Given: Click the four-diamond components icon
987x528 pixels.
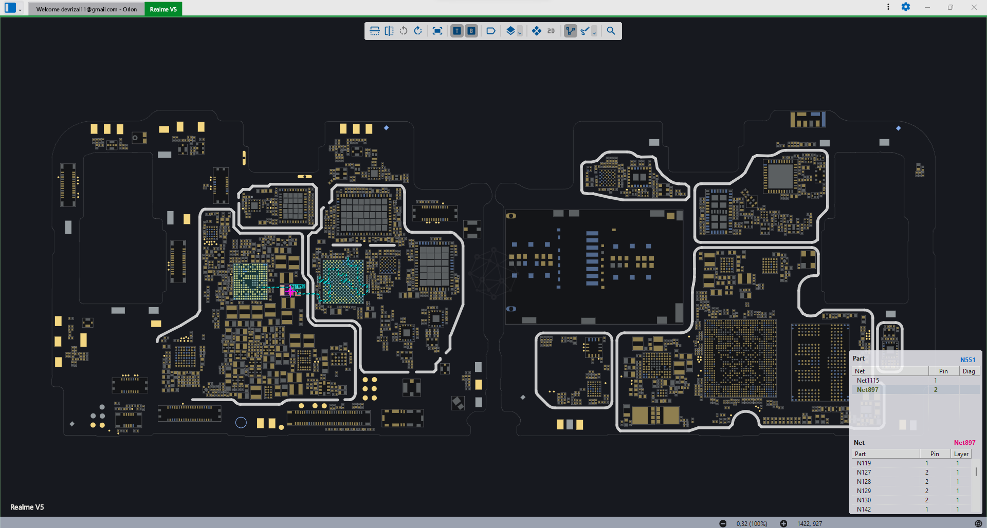Looking at the screenshot, I should (x=536, y=31).
